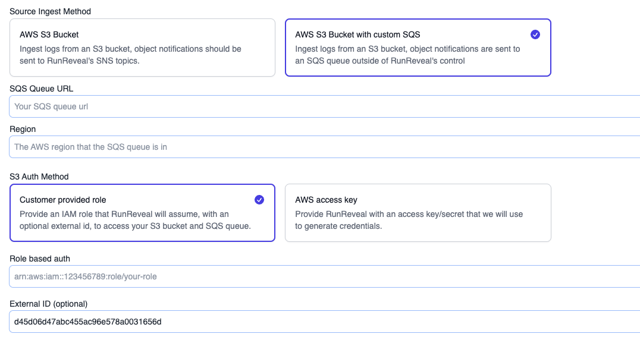Click the External ID (optional) label
Screen dimensions: 640x337
pyautogui.click(x=49, y=304)
